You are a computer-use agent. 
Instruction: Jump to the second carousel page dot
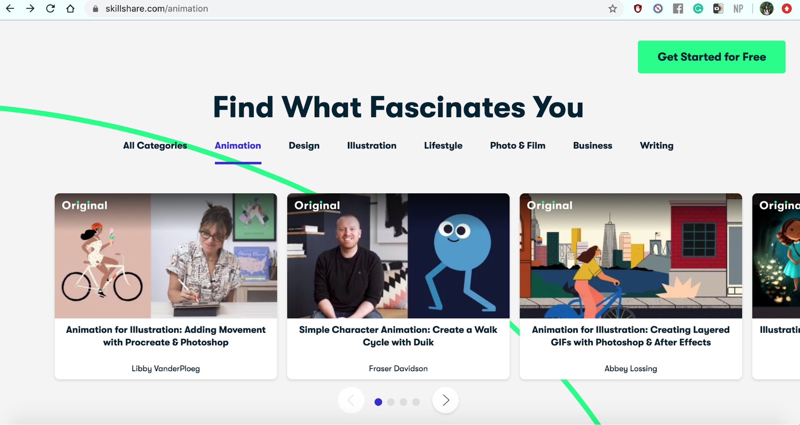click(391, 402)
